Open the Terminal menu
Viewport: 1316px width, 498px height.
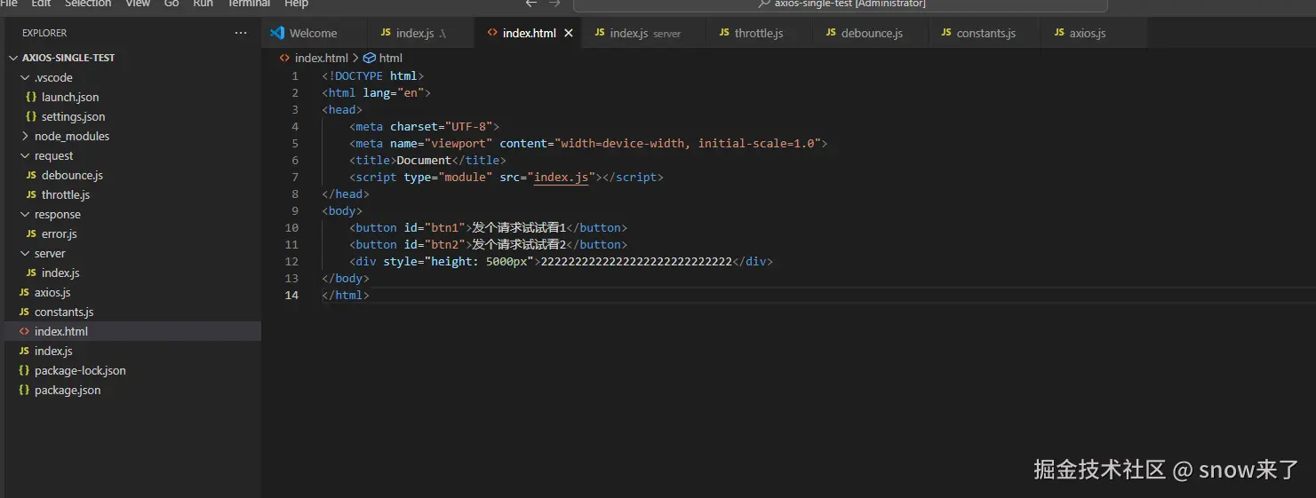pos(249,4)
